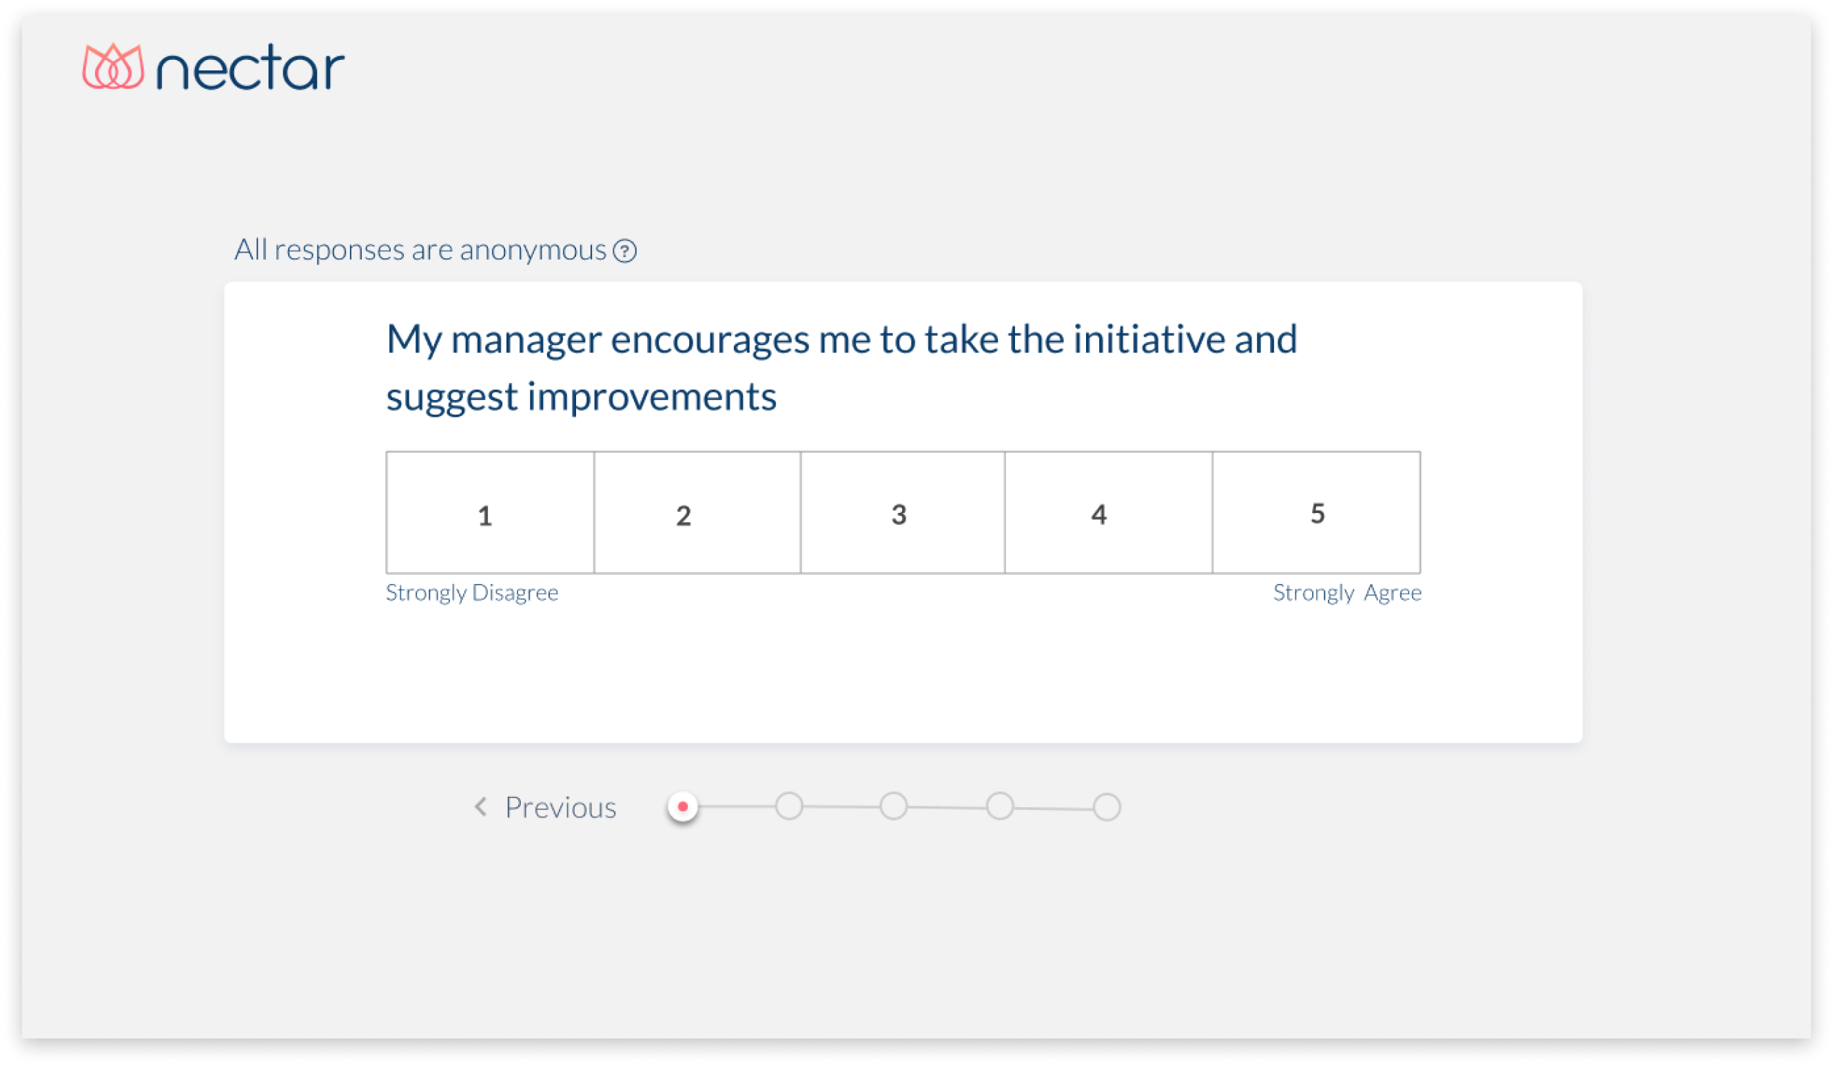The height and width of the screenshot is (1066, 1833).
Task: Go back with the Previous text button
Action: [x=560, y=807]
